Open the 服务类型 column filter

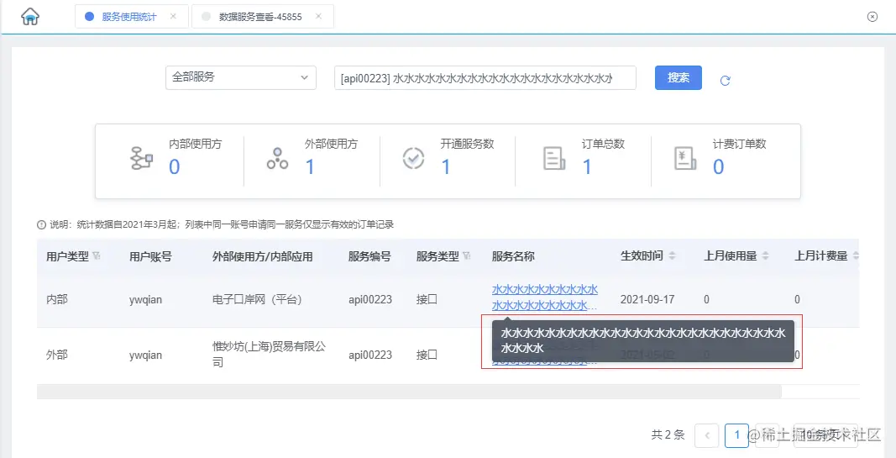click(x=466, y=255)
